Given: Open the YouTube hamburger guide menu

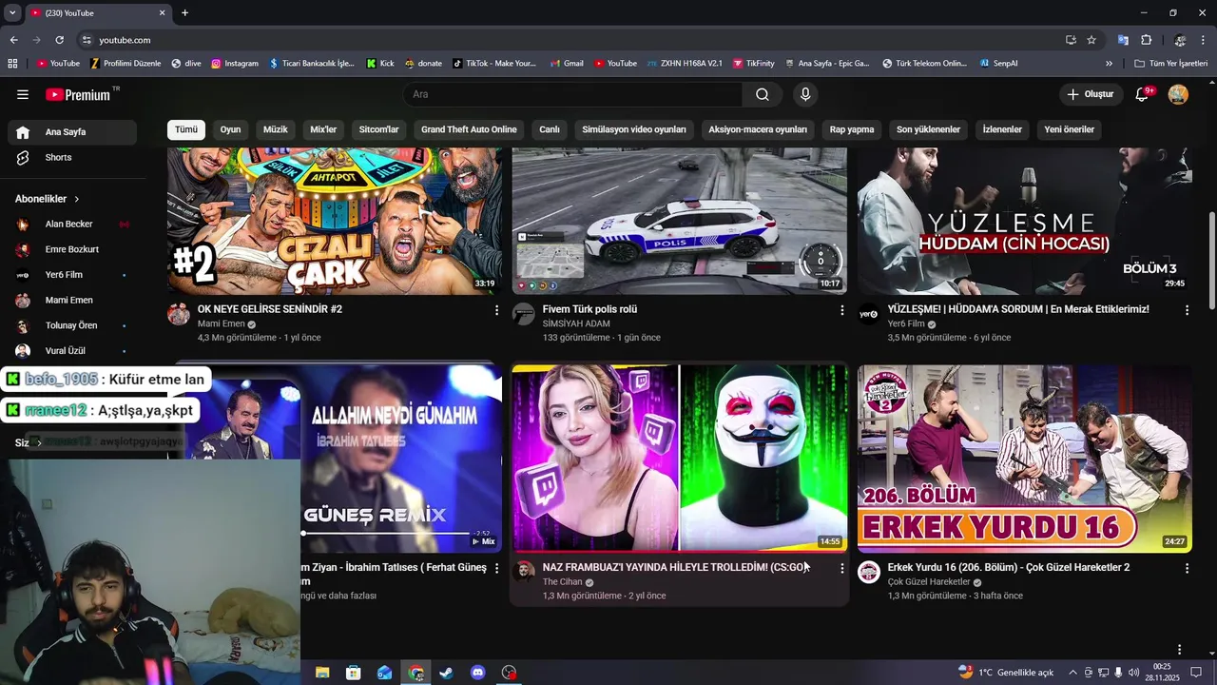Looking at the screenshot, I should (x=23, y=94).
